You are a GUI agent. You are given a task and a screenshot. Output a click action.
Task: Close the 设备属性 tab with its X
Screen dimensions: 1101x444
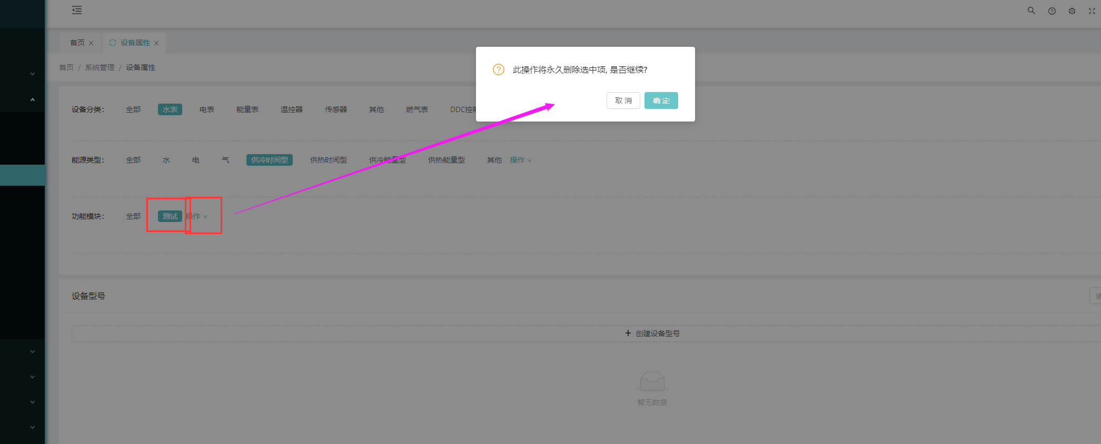(x=156, y=43)
